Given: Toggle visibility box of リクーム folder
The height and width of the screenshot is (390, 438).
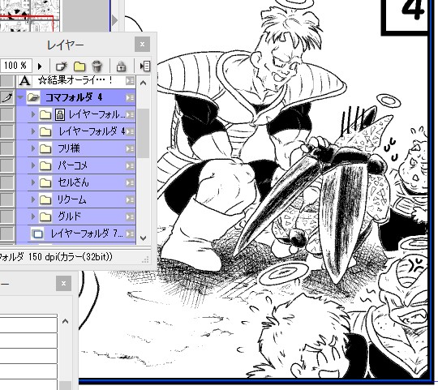Looking at the screenshot, I should (7, 200).
